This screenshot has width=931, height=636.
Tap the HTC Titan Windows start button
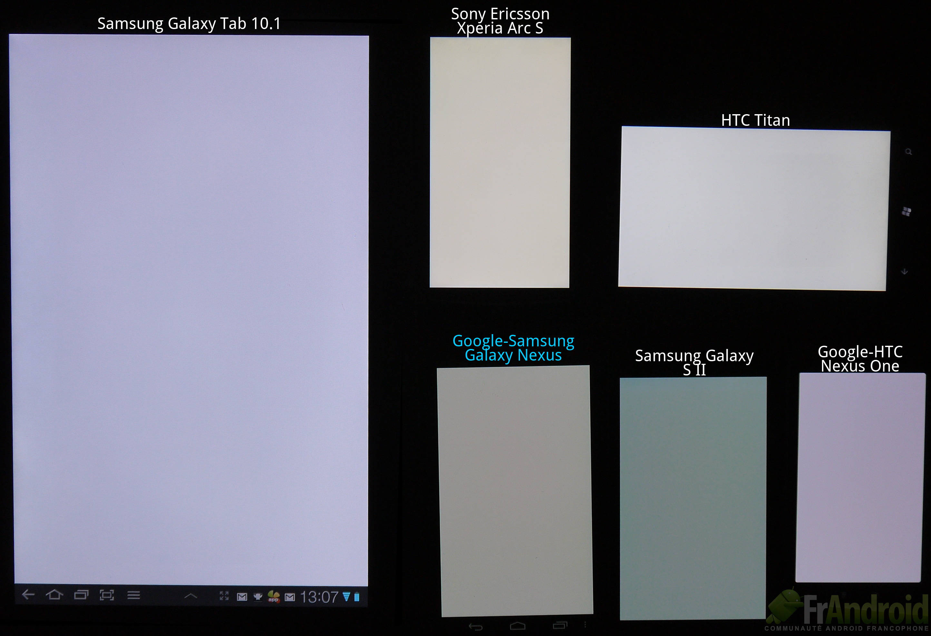click(906, 212)
